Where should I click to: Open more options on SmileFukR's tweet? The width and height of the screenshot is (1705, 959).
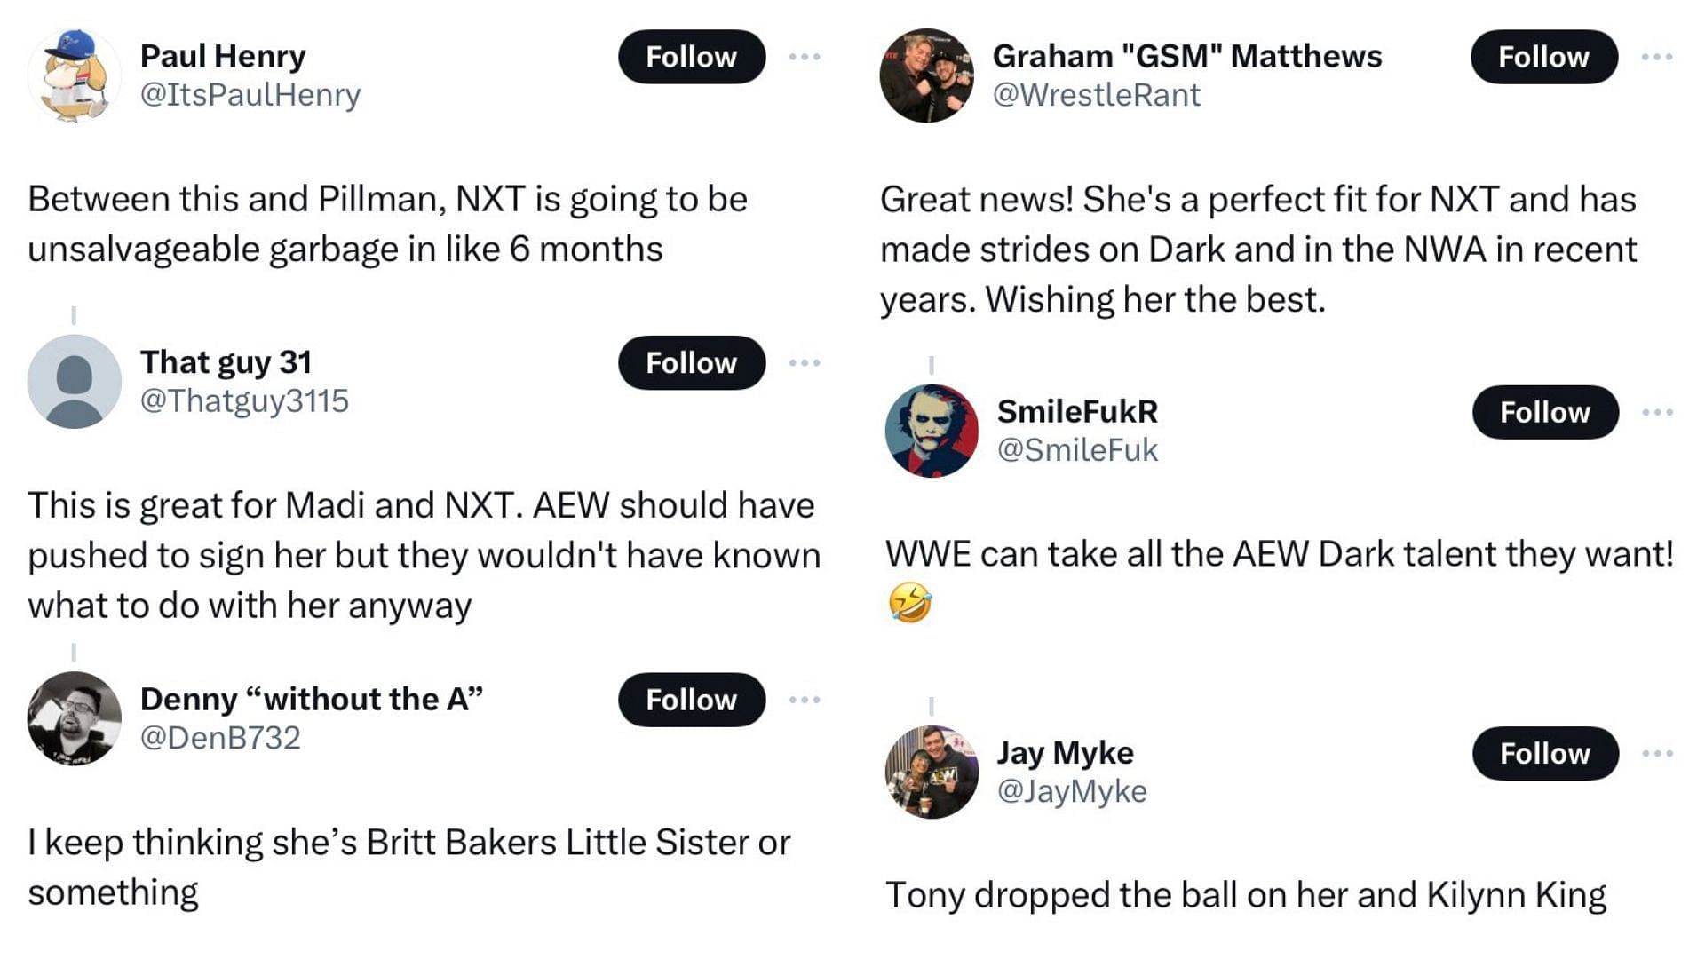coord(1657,412)
